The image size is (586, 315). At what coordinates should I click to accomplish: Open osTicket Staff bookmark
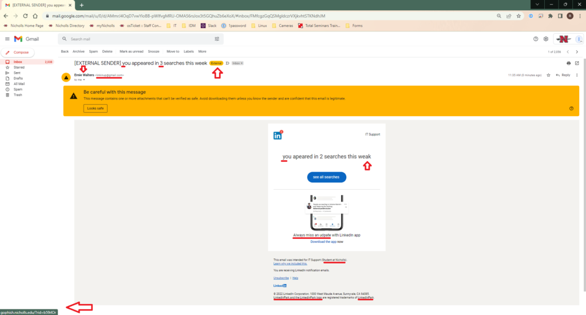pyautogui.click(x=141, y=26)
